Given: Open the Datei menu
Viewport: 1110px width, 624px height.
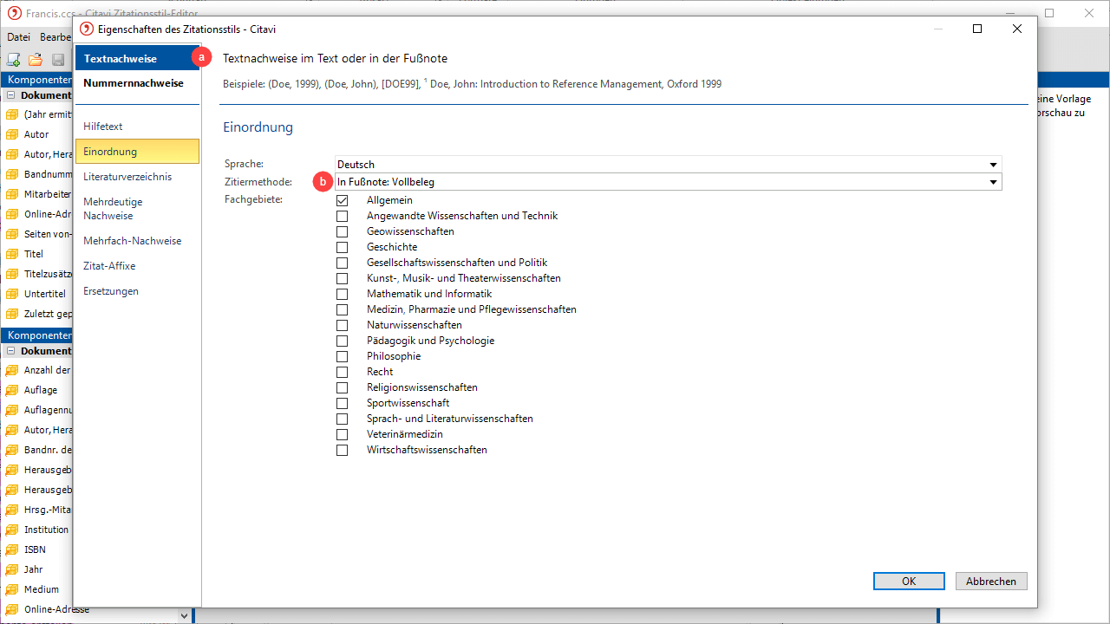Looking at the screenshot, I should tap(18, 37).
